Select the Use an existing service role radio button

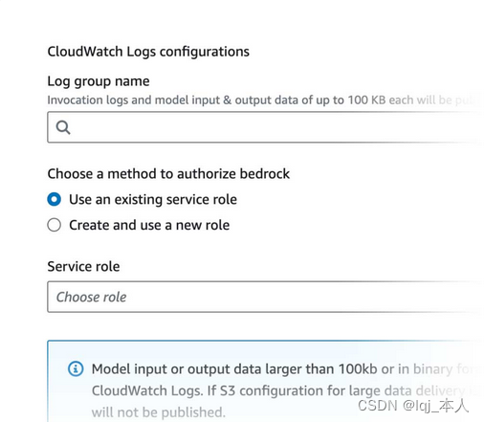click(54, 199)
